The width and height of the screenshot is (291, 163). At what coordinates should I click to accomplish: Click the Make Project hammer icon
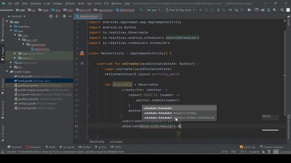click(x=141, y=10)
